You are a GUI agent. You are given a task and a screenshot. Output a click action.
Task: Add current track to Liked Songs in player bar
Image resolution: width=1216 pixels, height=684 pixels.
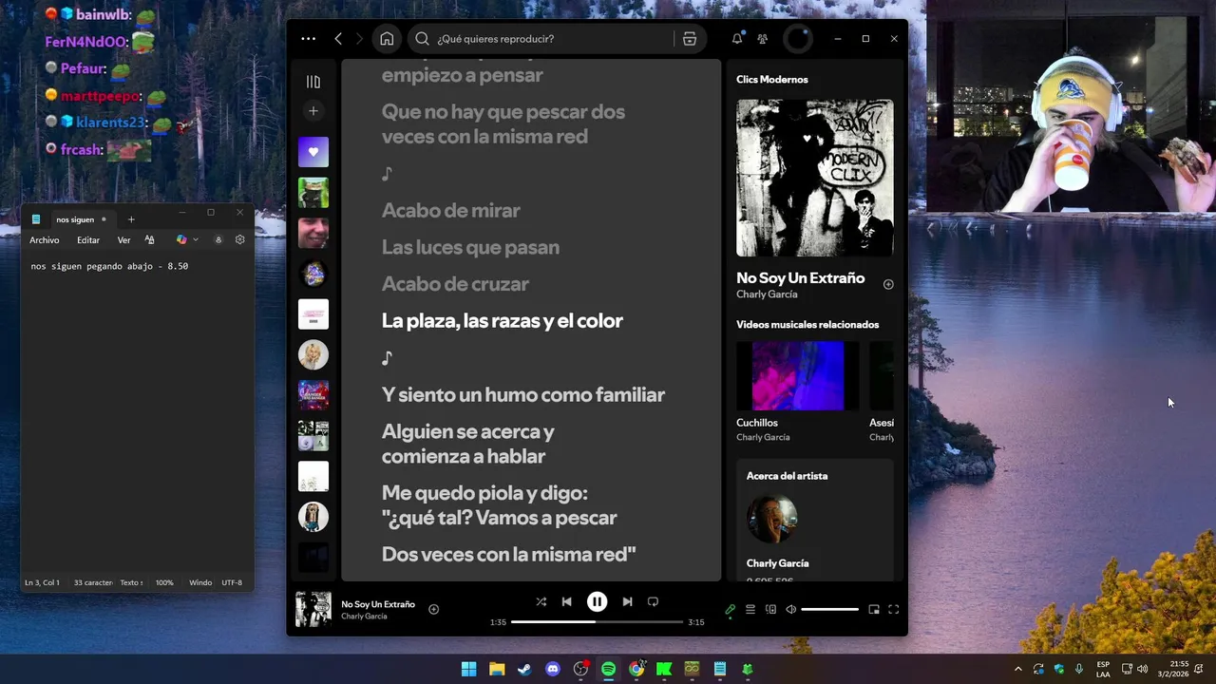pos(433,609)
